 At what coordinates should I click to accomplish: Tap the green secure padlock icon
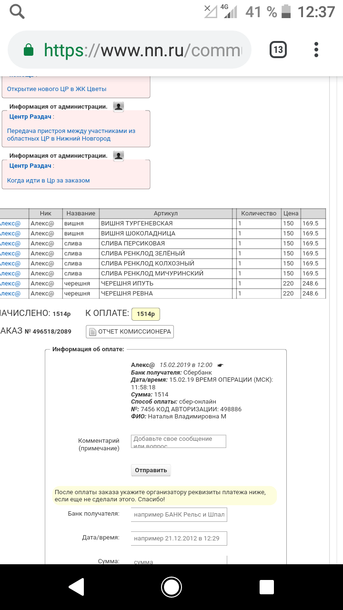[x=29, y=50]
